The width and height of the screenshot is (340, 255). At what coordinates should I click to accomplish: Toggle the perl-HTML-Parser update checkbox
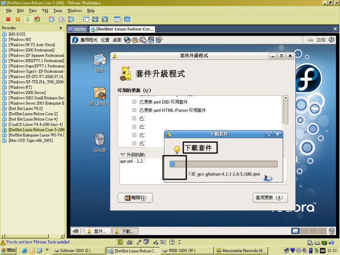(134, 110)
